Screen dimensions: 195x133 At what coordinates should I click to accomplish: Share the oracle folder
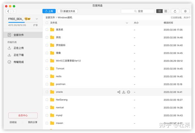119,92
